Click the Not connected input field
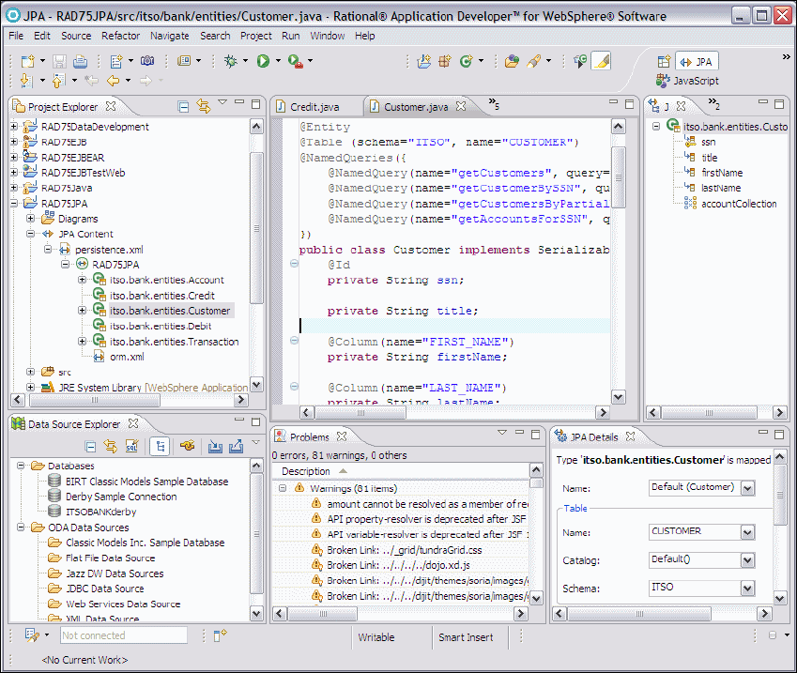797x673 pixels. [x=122, y=635]
